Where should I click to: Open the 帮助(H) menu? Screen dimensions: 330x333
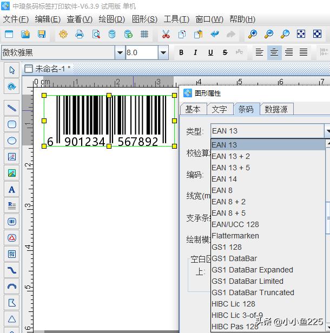point(242,19)
